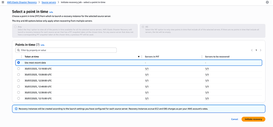The image size is (273, 127).
Task: Focus the Filter by property or value field
Action: [66, 50]
